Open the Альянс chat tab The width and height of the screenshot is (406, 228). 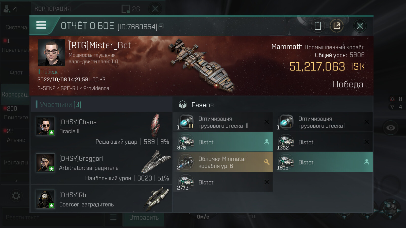click(x=16, y=140)
